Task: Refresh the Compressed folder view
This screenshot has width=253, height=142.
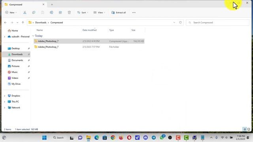Action: pos(180,22)
